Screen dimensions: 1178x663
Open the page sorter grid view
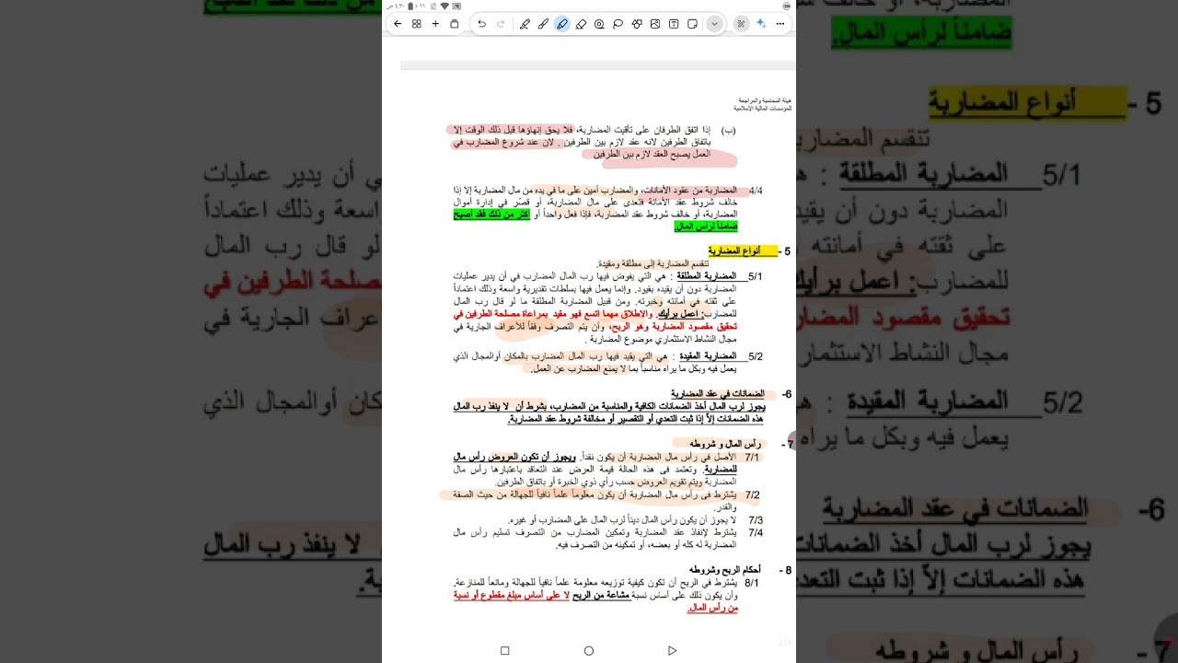416,24
